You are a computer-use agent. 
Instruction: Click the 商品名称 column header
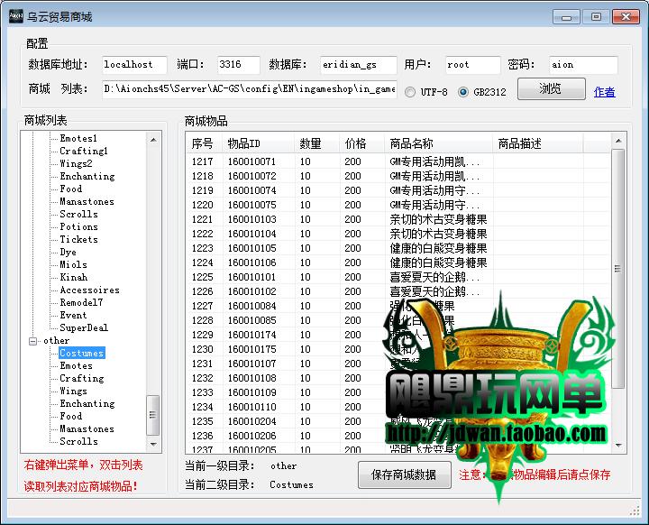point(437,143)
